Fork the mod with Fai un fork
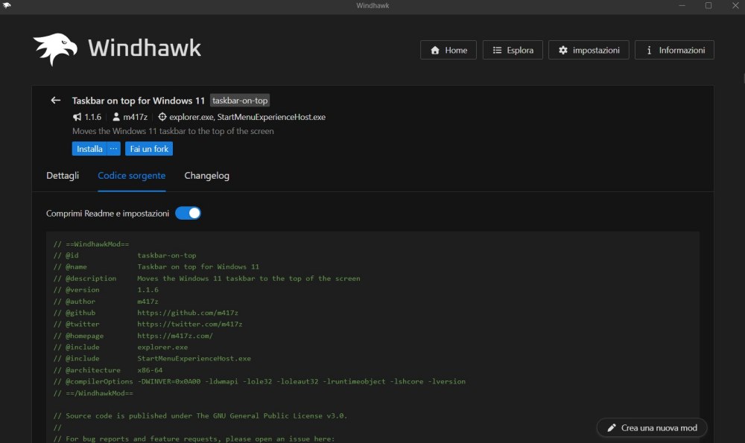Viewport: 745px width, 443px height. click(x=149, y=149)
